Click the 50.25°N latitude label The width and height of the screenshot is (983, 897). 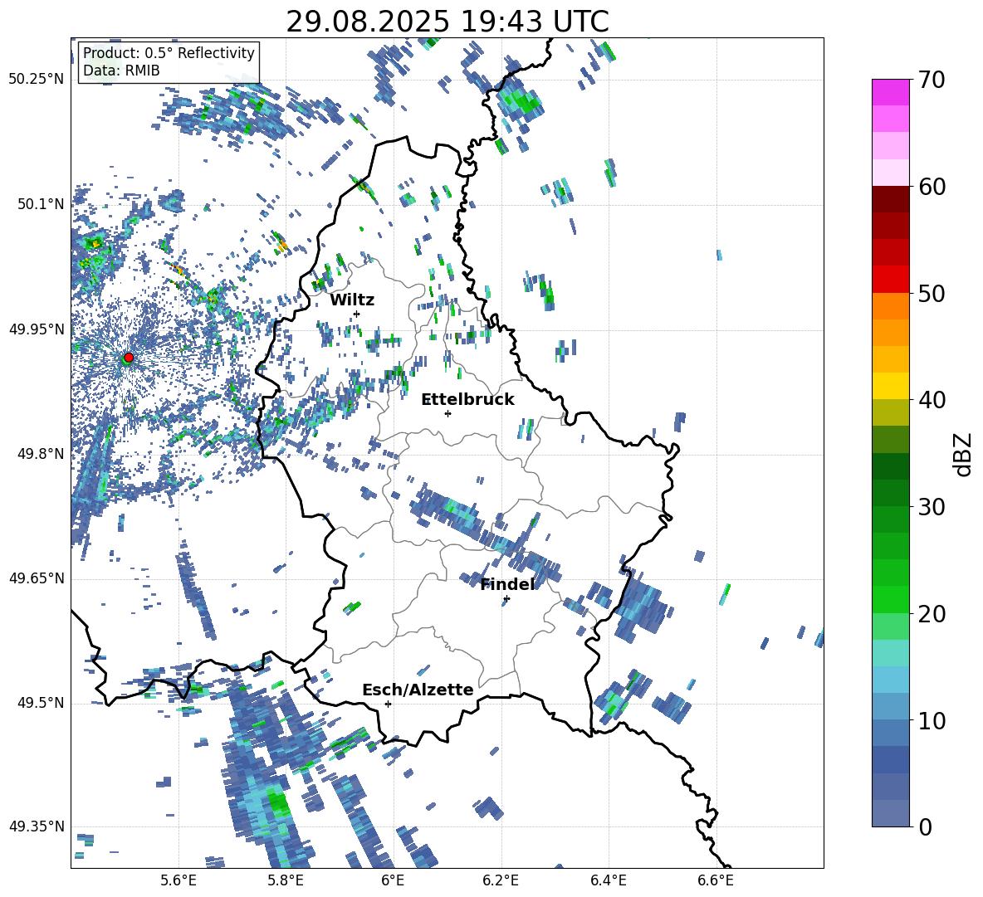coord(37,79)
